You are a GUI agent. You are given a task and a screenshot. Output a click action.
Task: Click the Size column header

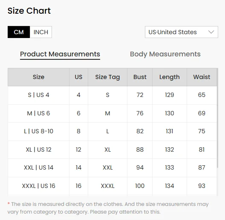(38, 77)
